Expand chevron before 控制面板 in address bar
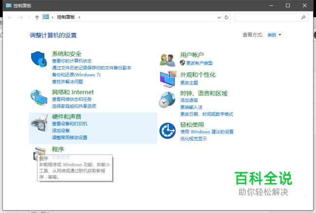316x213 pixels. 53,17
